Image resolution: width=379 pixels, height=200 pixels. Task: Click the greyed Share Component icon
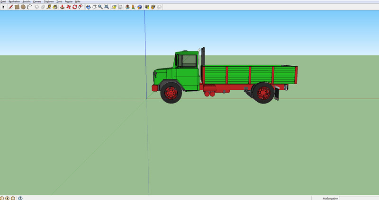pos(160,7)
